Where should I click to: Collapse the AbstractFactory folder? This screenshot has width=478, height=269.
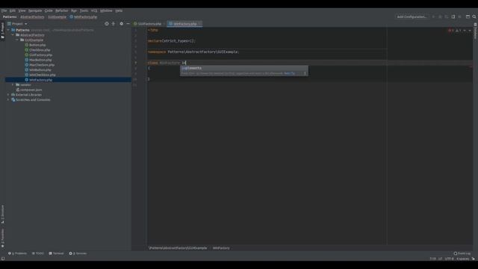point(13,35)
